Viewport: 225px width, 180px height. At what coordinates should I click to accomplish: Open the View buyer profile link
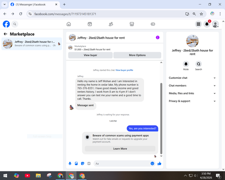[x=124, y=70]
